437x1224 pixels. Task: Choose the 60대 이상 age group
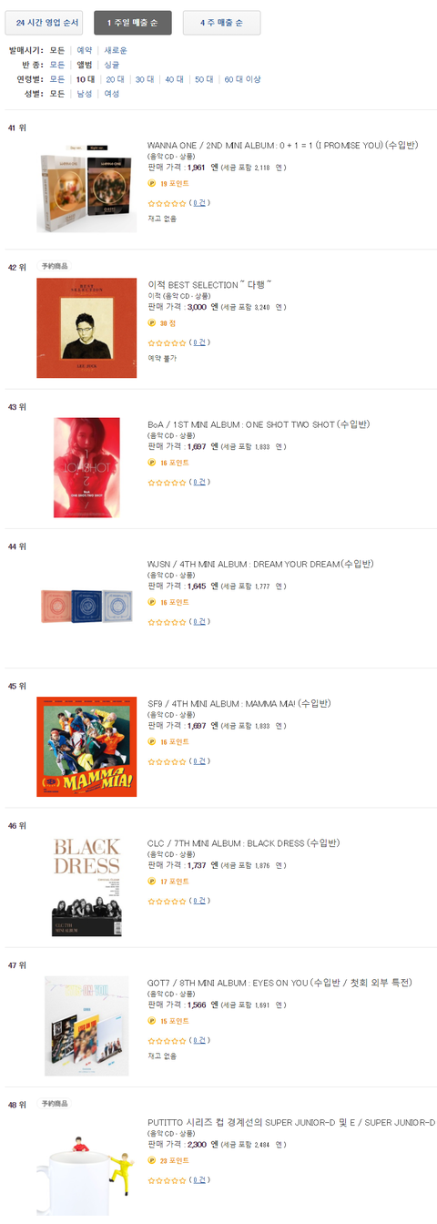(x=242, y=79)
